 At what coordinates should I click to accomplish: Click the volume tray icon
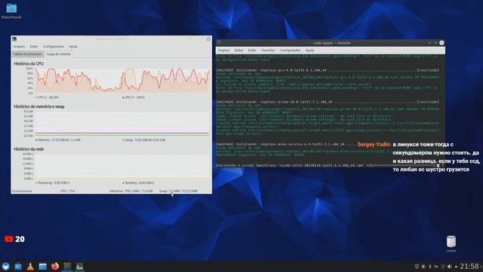450,267
